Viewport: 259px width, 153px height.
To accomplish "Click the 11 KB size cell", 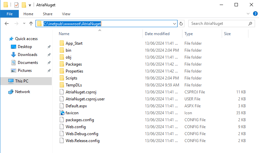I will pos(241,92).
